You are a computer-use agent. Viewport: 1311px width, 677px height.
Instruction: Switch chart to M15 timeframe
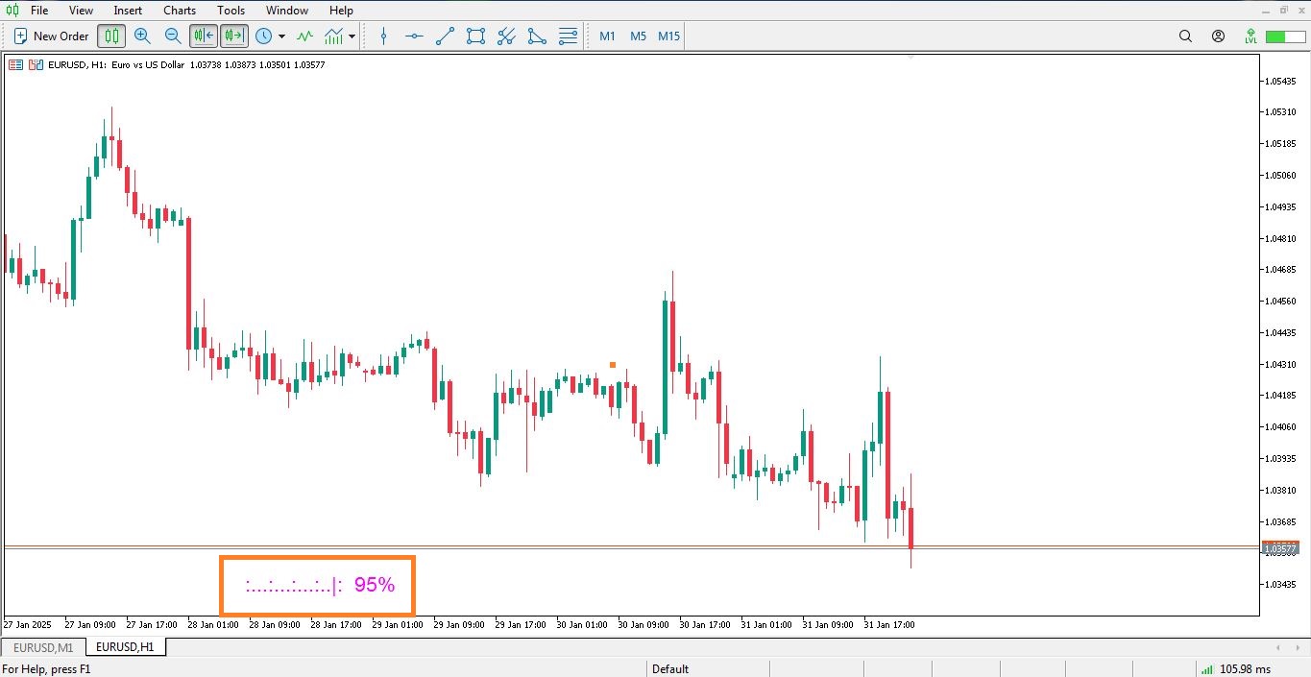(669, 36)
